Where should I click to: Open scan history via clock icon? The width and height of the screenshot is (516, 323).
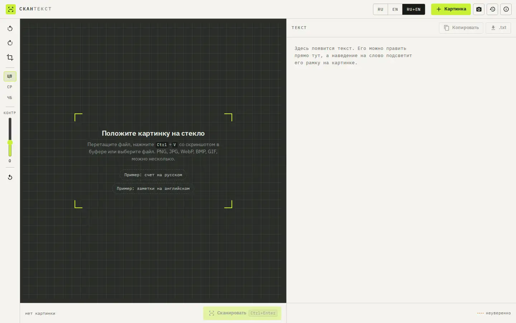[493, 9]
